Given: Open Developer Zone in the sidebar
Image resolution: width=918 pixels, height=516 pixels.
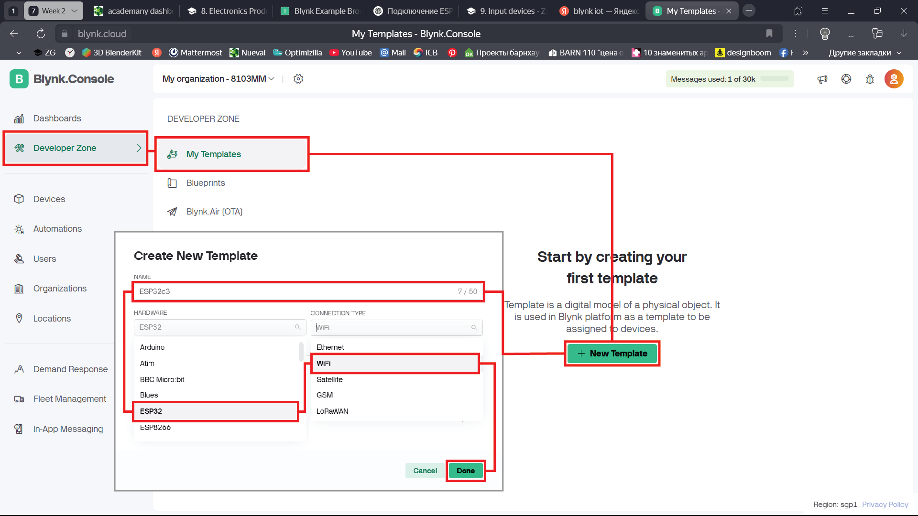Looking at the screenshot, I should pyautogui.click(x=76, y=148).
